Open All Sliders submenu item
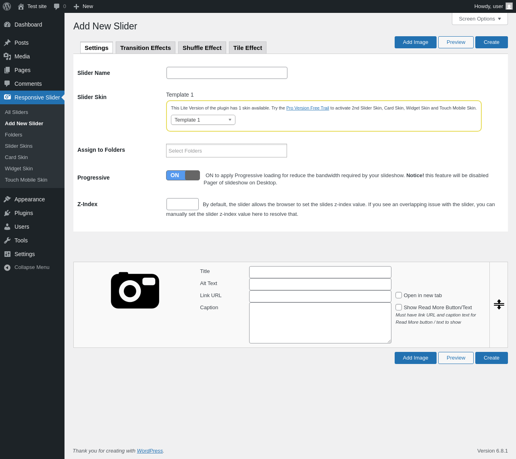Viewport: 516px width, 459px height. 17,112
